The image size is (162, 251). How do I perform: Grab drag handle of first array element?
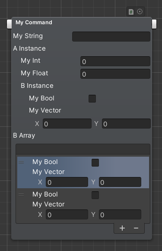[21, 162]
